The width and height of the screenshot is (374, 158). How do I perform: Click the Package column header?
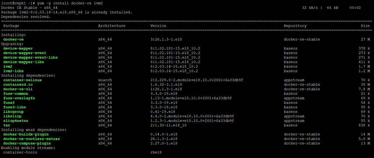(x=11, y=26)
